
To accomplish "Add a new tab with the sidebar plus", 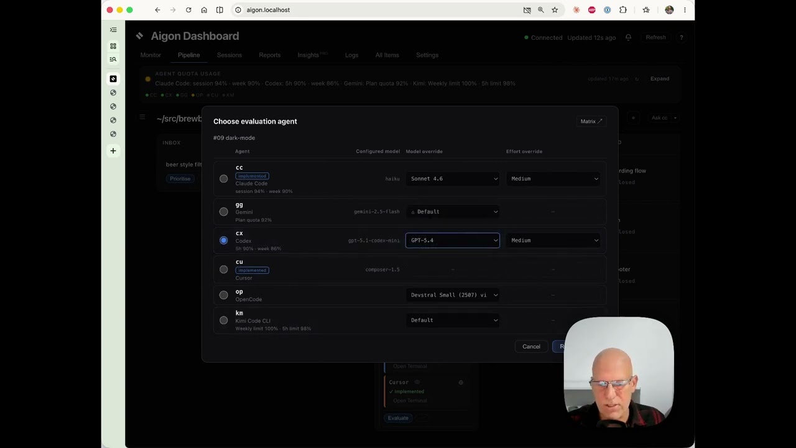I will (113, 151).
